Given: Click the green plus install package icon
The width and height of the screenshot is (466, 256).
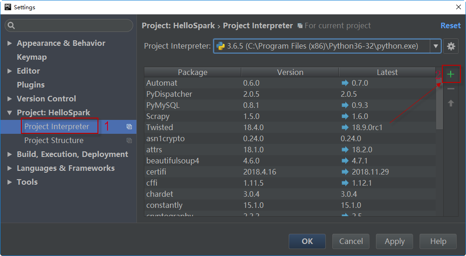Looking at the screenshot, I should 450,74.
